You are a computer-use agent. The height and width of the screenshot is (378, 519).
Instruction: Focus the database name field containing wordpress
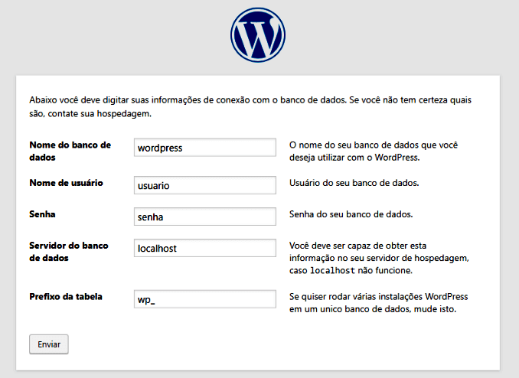coord(205,148)
